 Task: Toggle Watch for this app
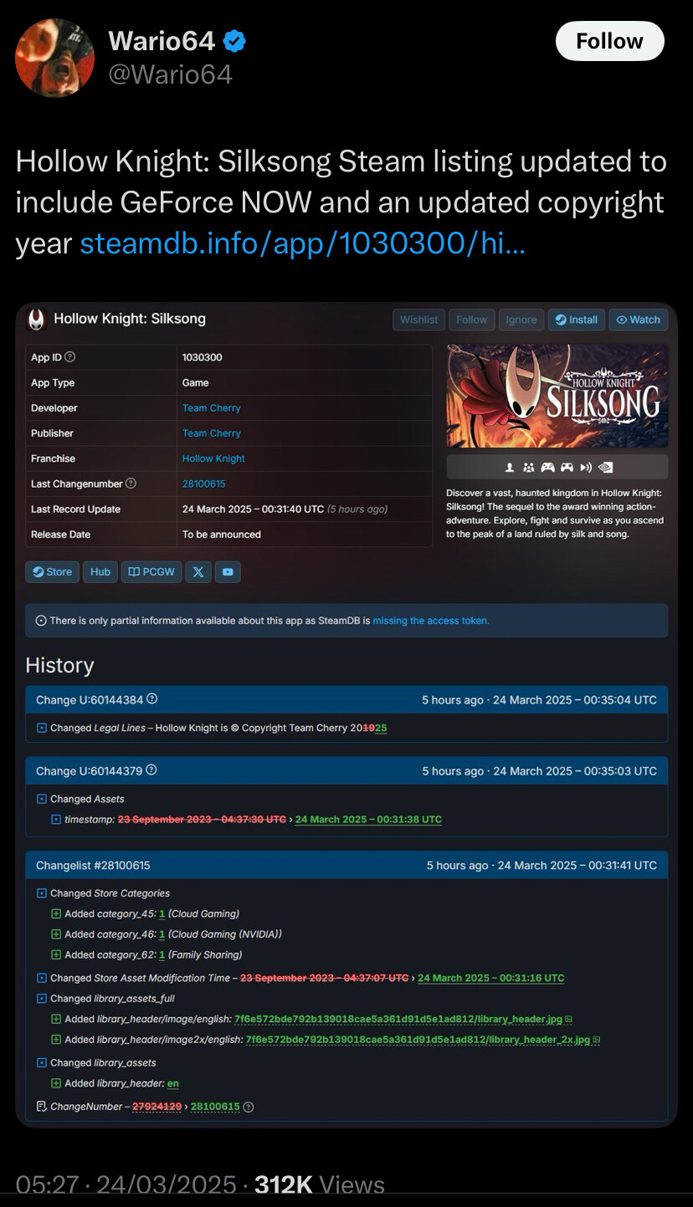[638, 320]
